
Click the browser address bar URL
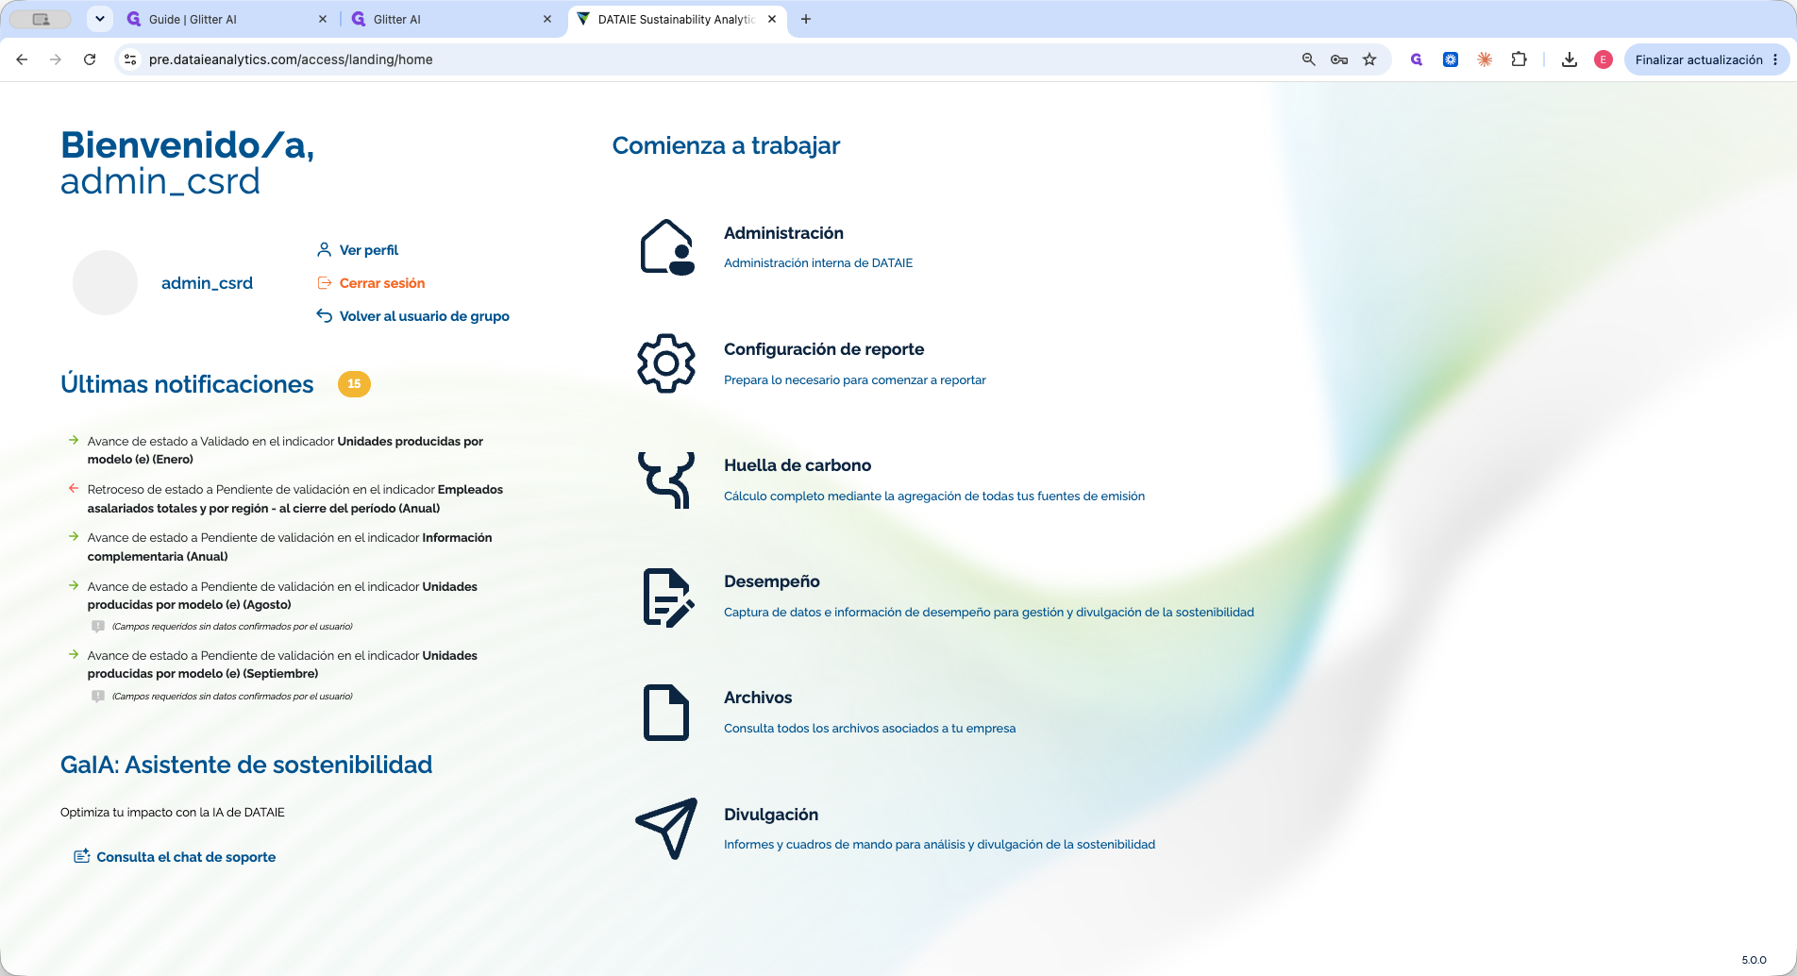(x=291, y=59)
